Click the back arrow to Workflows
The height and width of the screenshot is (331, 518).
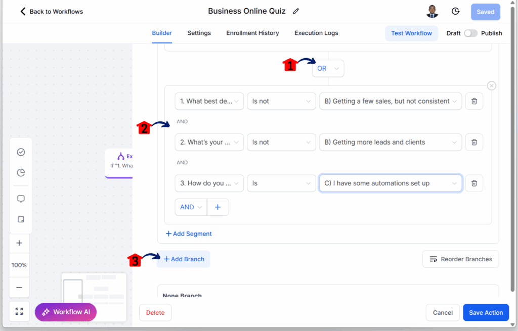click(23, 12)
